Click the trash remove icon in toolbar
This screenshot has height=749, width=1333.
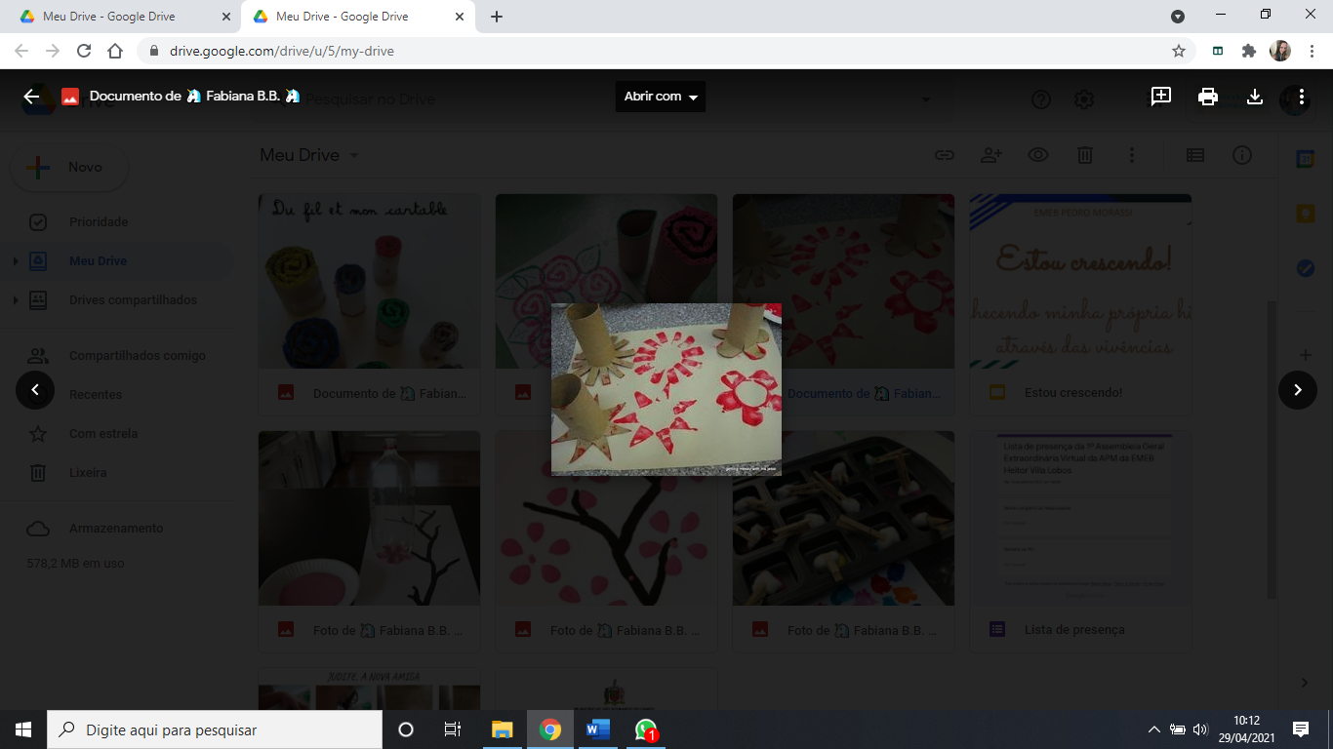[x=1084, y=155]
